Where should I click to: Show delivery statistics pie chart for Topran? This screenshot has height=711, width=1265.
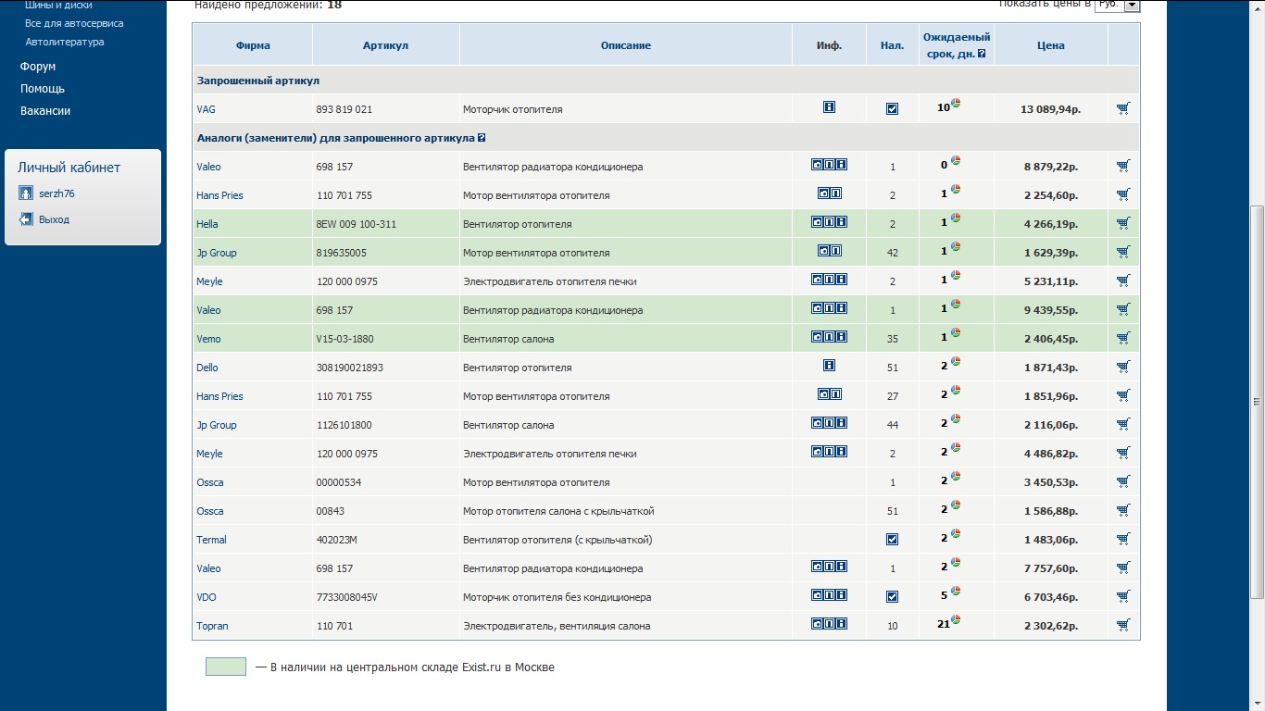[x=956, y=619]
